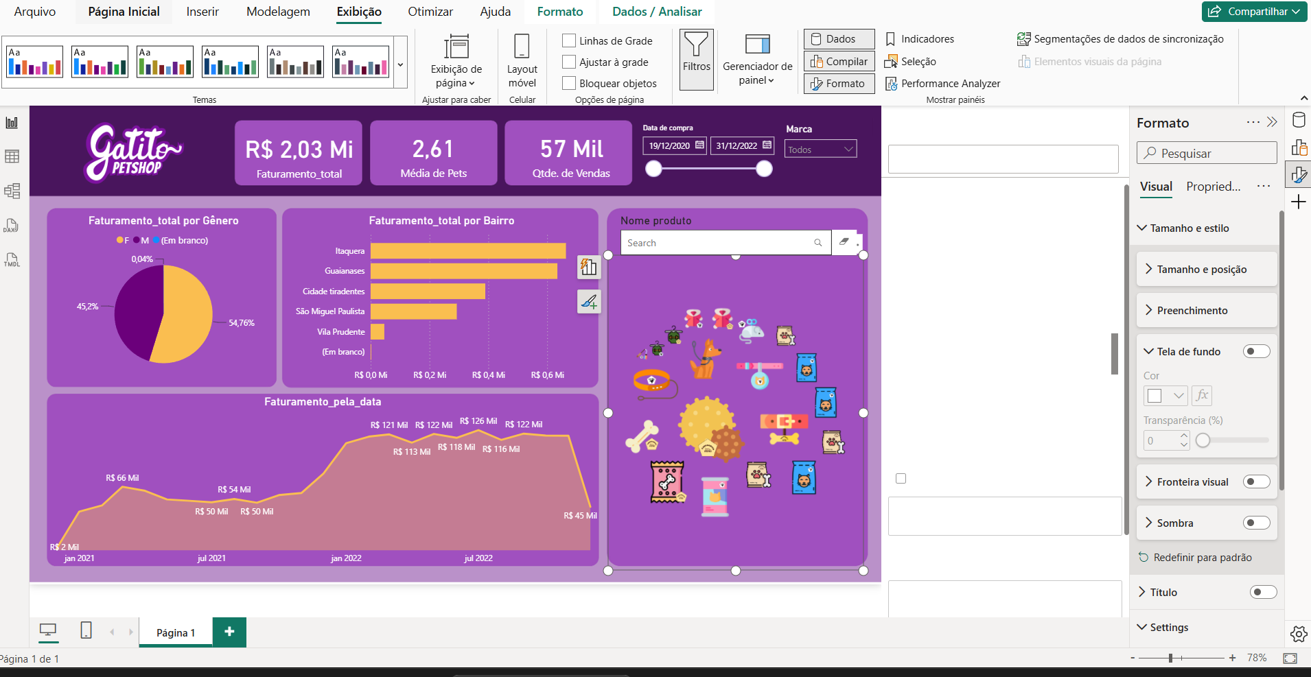1311x677 pixels.
Task: Open the Marca Todos dropdown
Action: (821, 149)
